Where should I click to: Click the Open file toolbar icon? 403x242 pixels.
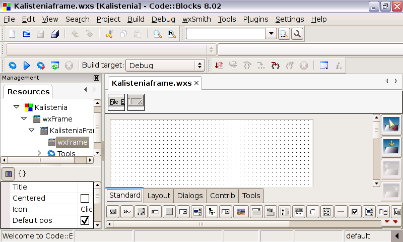click(27, 34)
